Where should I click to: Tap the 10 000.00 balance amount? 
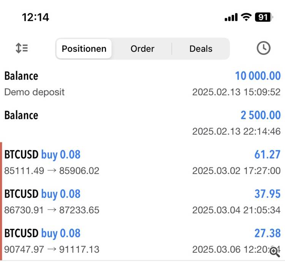point(258,76)
